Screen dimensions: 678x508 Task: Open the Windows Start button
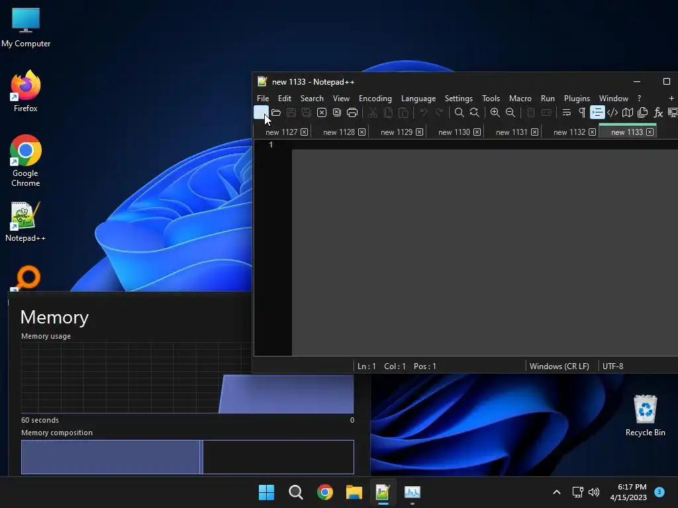pyautogui.click(x=266, y=492)
